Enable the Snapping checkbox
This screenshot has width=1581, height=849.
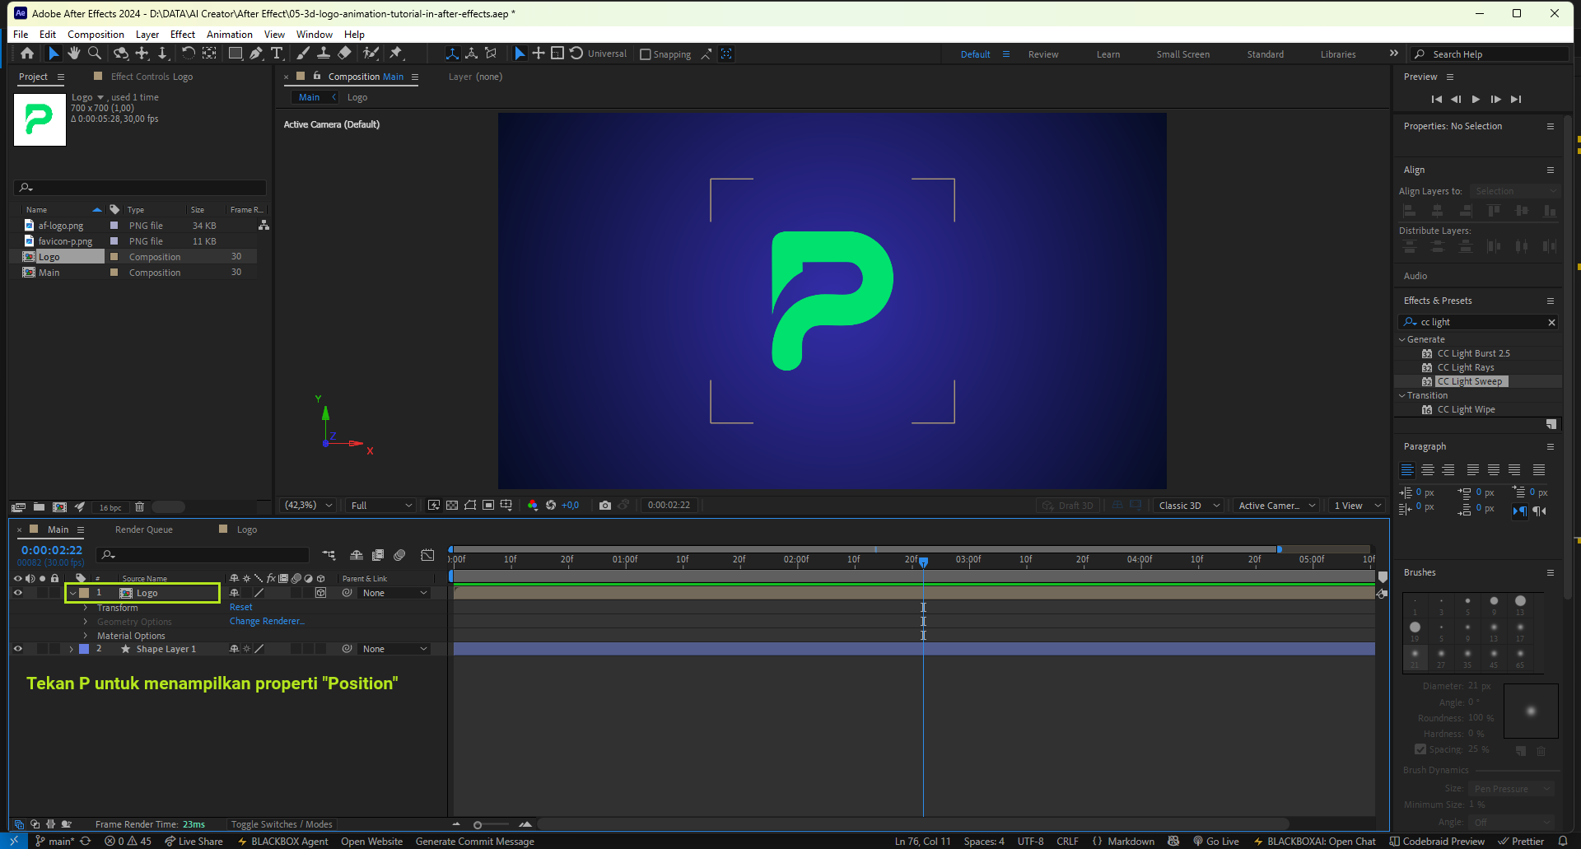[646, 54]
